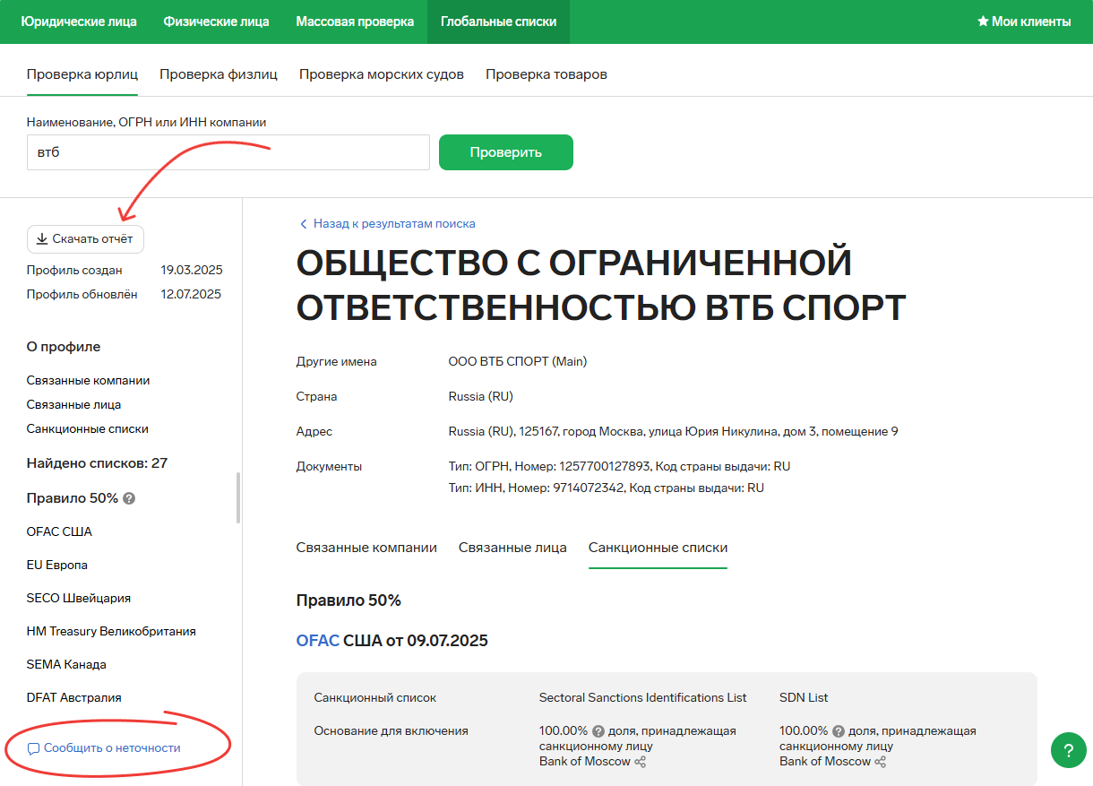Click the Сообщить о неточности link
Viewport: 1093px width, 786px height.
[x=112, y=748]
